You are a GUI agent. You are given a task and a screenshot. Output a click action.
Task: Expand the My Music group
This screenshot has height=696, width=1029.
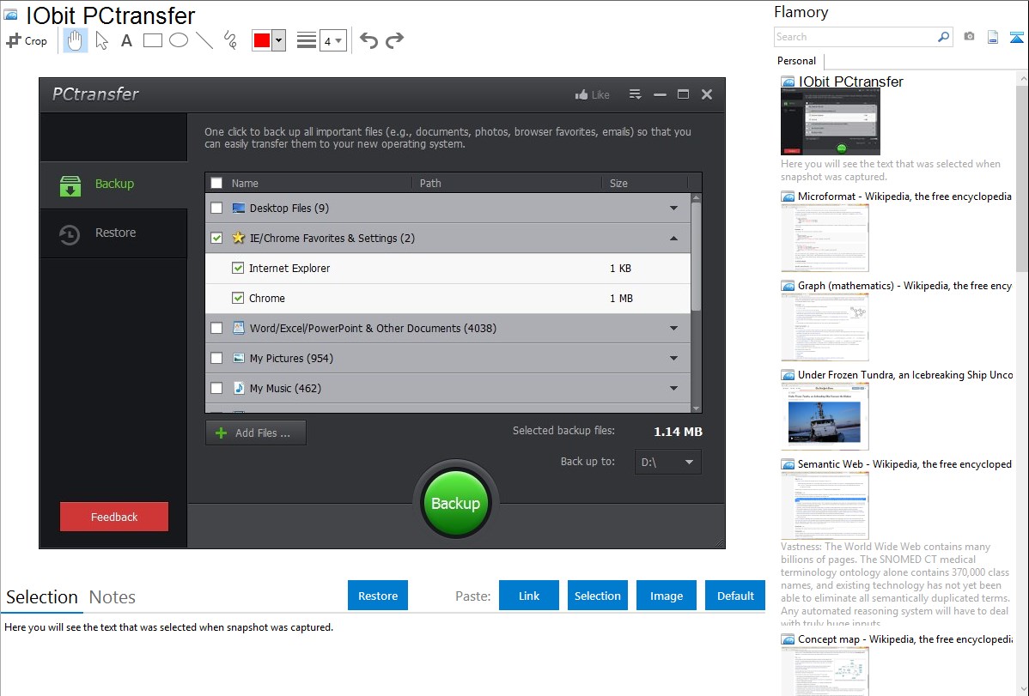(673, 389)
